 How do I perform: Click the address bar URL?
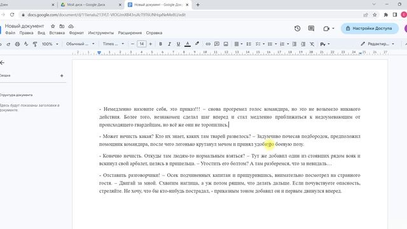106,15
